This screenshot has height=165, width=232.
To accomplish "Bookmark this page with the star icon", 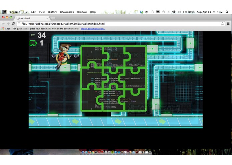I will (222, 24).
